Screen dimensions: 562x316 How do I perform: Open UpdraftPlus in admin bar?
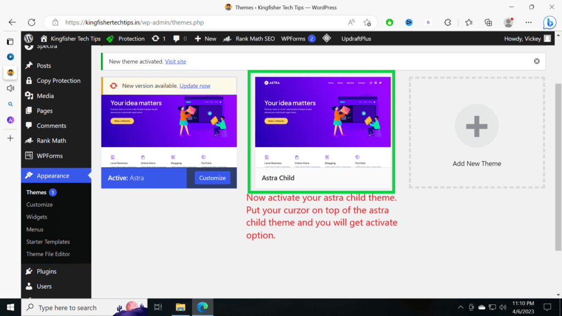(356, 38)
